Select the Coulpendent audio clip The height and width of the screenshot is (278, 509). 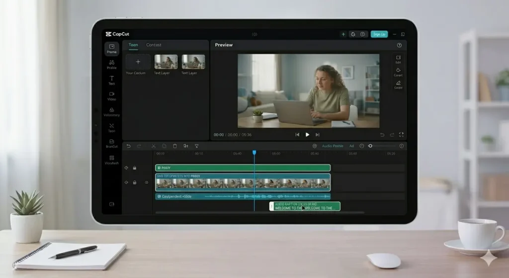coord(243,196)
